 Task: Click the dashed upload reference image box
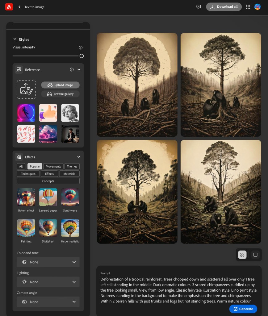26,89
